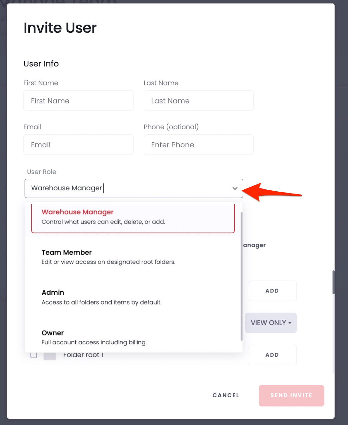Screen dimensions: 348x425
Task: Click ADD next to Folder root 1
Action: click(272, 355)
